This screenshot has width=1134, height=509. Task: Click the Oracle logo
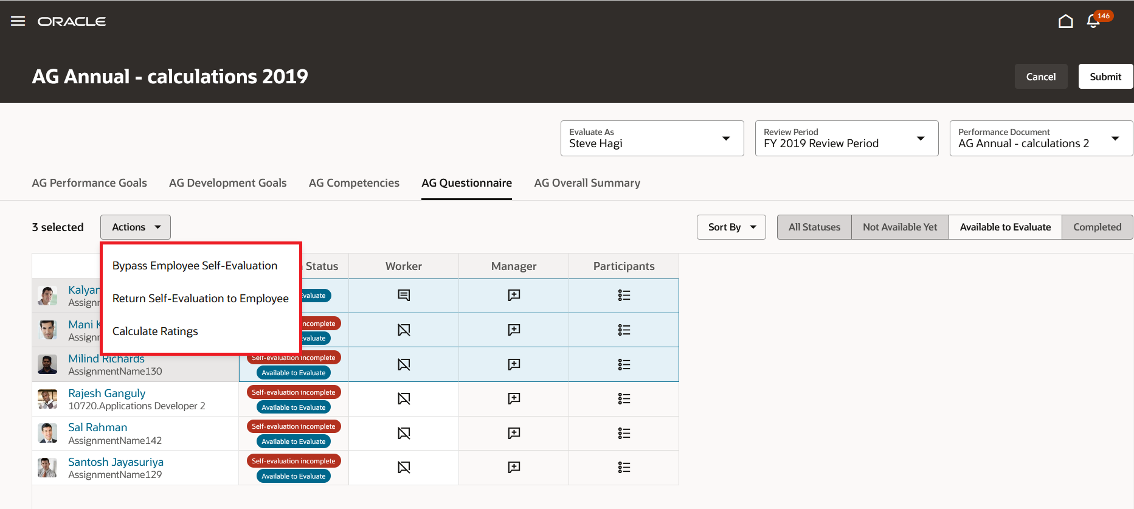(x=72, y=21)
